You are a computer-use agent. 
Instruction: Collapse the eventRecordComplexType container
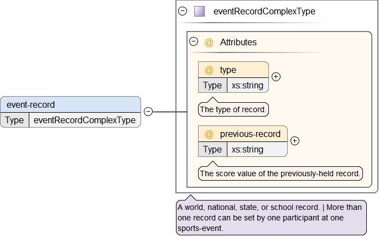(183, 11)
